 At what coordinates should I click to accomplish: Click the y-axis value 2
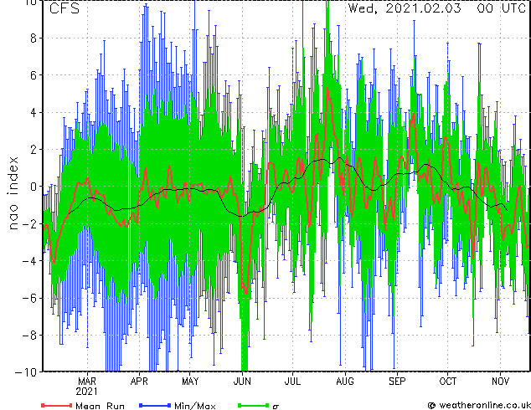tap(34, 150)
